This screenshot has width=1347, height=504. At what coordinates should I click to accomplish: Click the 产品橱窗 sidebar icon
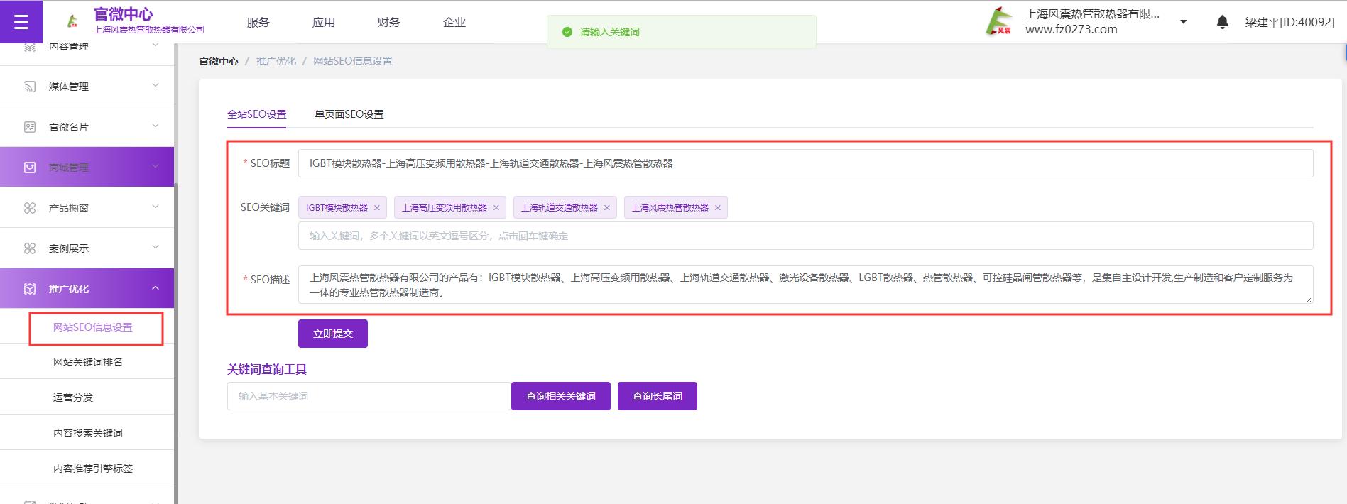coord(30,208)
